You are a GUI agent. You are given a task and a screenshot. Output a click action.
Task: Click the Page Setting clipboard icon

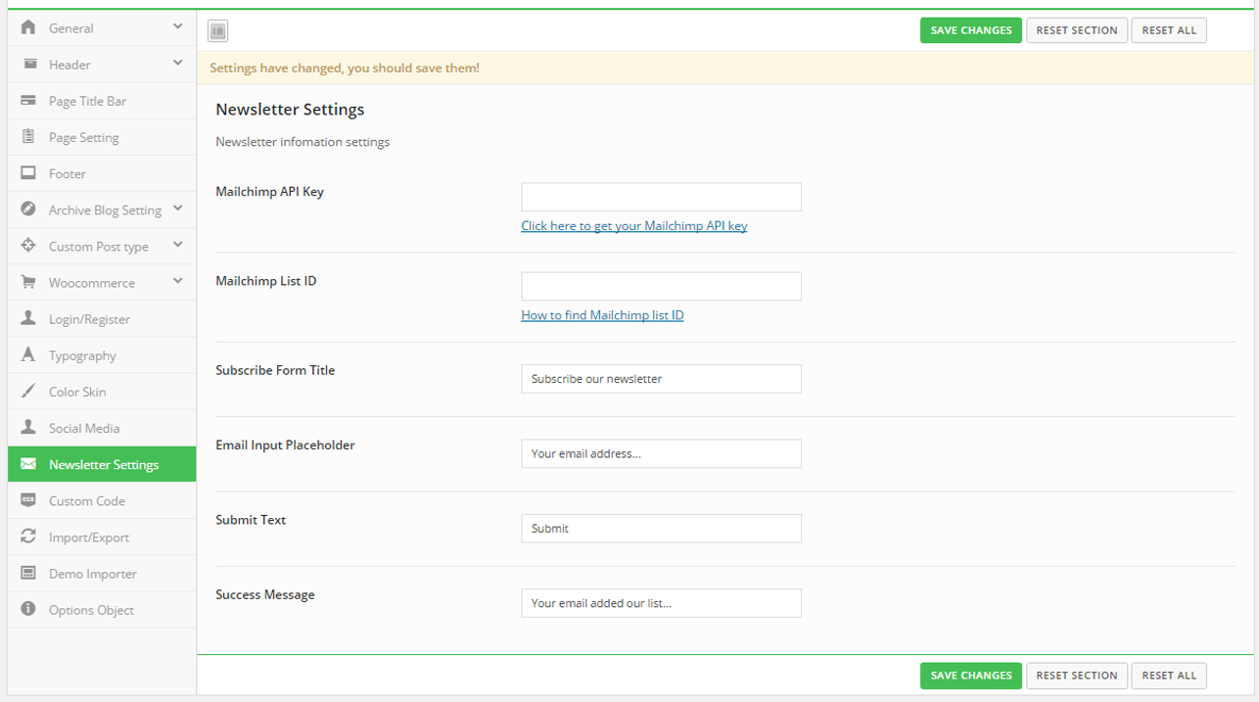pyautogui.click(x=28, y=137)
